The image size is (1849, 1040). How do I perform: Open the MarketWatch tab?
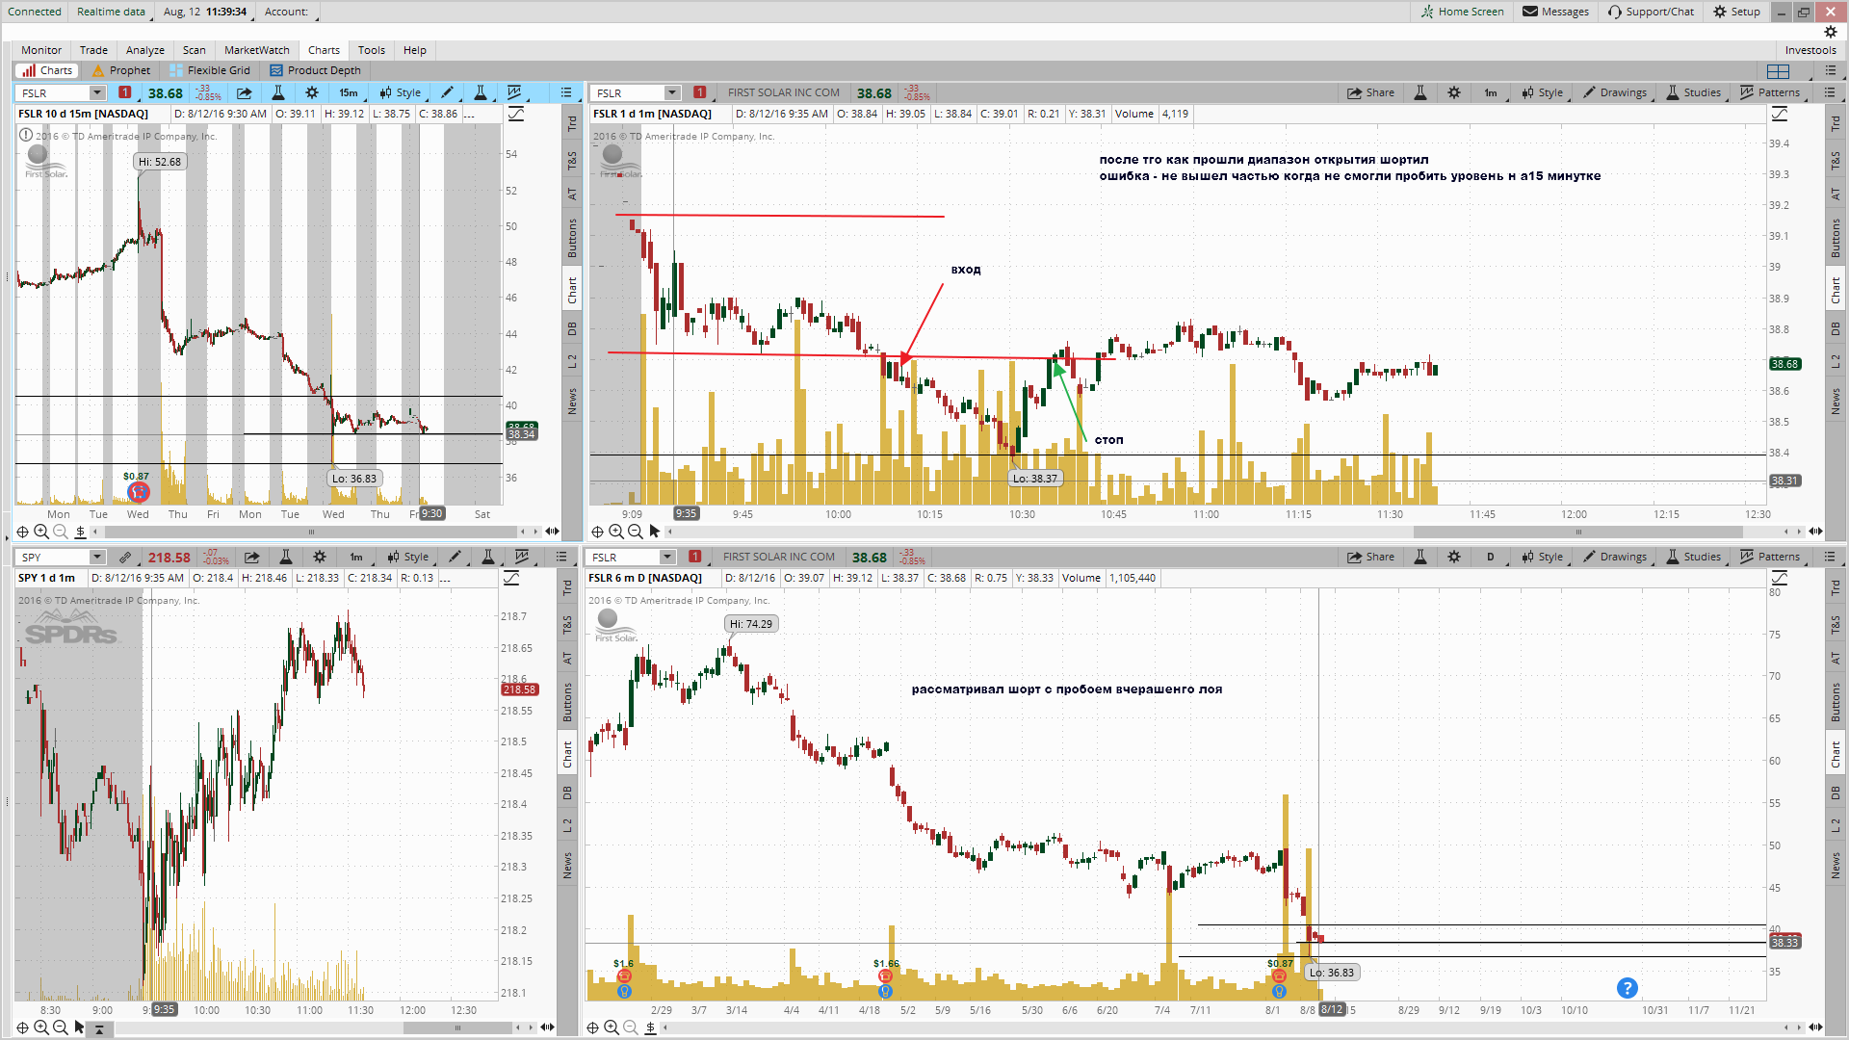[257, 50]
